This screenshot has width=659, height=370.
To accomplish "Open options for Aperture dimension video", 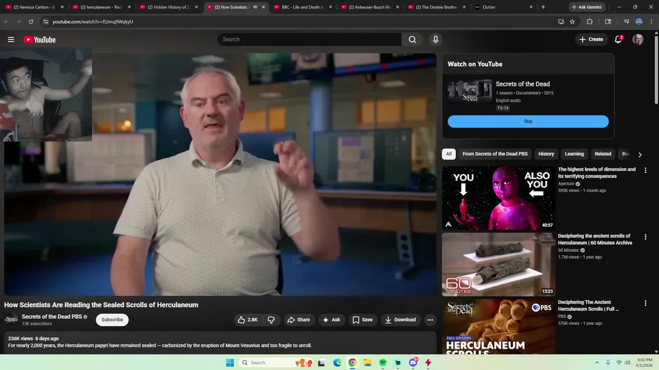I will (645, 170).
